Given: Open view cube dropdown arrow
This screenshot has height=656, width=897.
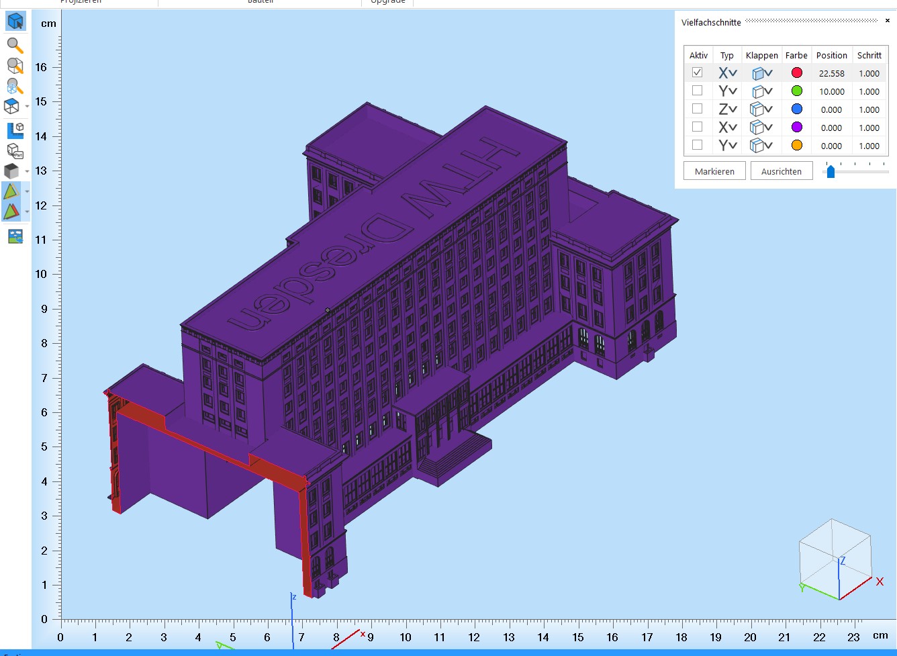Looking at the screenshot, I should click(27, 106).
